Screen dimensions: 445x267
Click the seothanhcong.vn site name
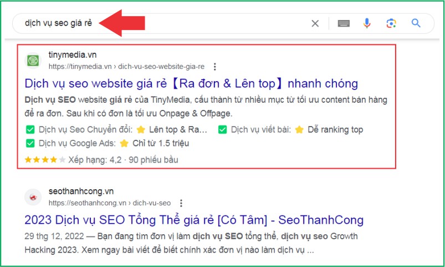click(81, 192)
